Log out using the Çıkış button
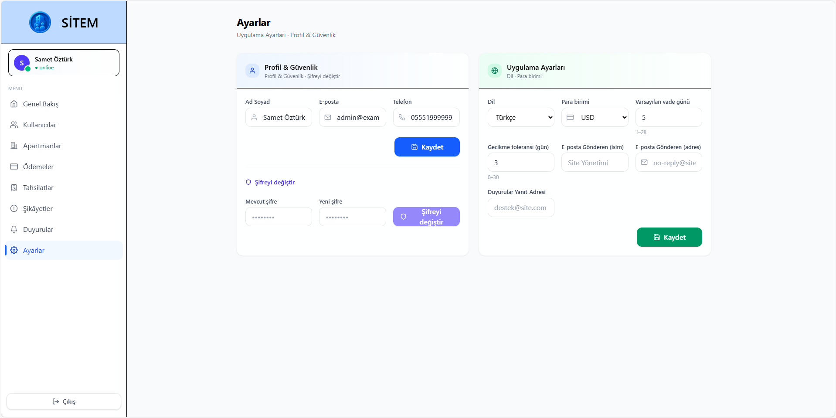 (64, 401)
